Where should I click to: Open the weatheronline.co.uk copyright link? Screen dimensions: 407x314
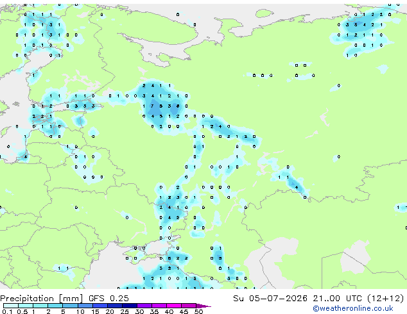353,308
